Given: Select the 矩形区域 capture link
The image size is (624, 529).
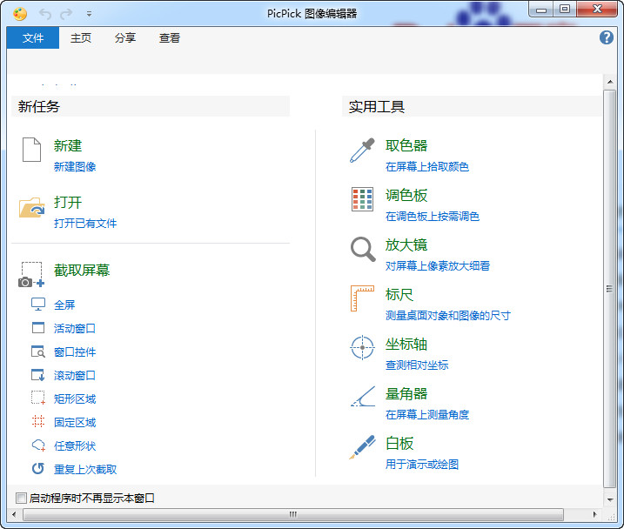Looking at the screenshot, I should click(75, 399).
